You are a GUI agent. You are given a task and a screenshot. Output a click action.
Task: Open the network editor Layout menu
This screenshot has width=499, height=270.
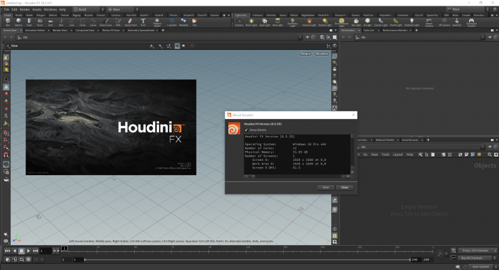click(x=398, y=155)
